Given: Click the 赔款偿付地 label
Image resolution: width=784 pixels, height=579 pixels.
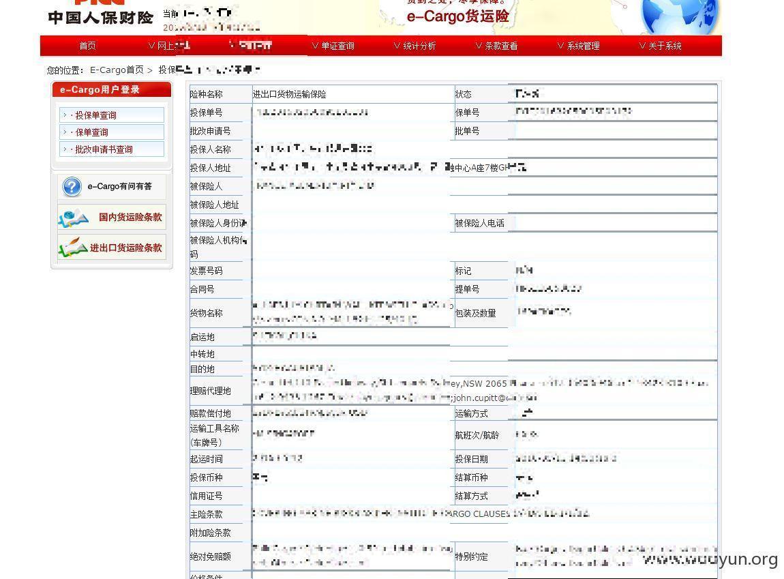Looking at the screenshot, I should click(211, 413).
